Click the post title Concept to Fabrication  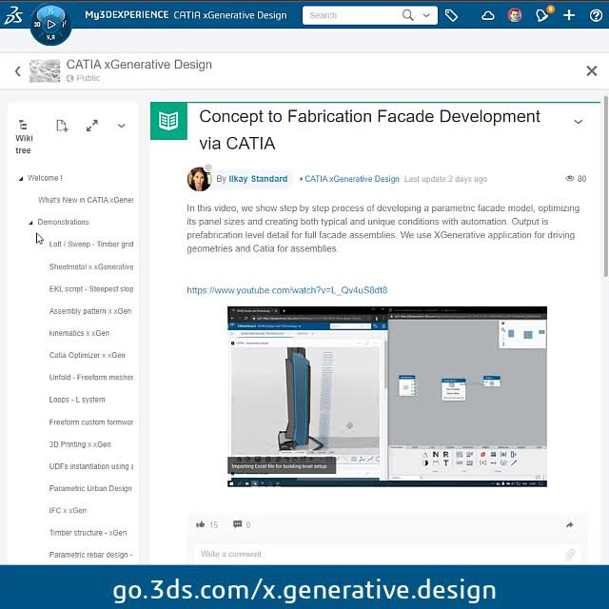click(369, 129)
